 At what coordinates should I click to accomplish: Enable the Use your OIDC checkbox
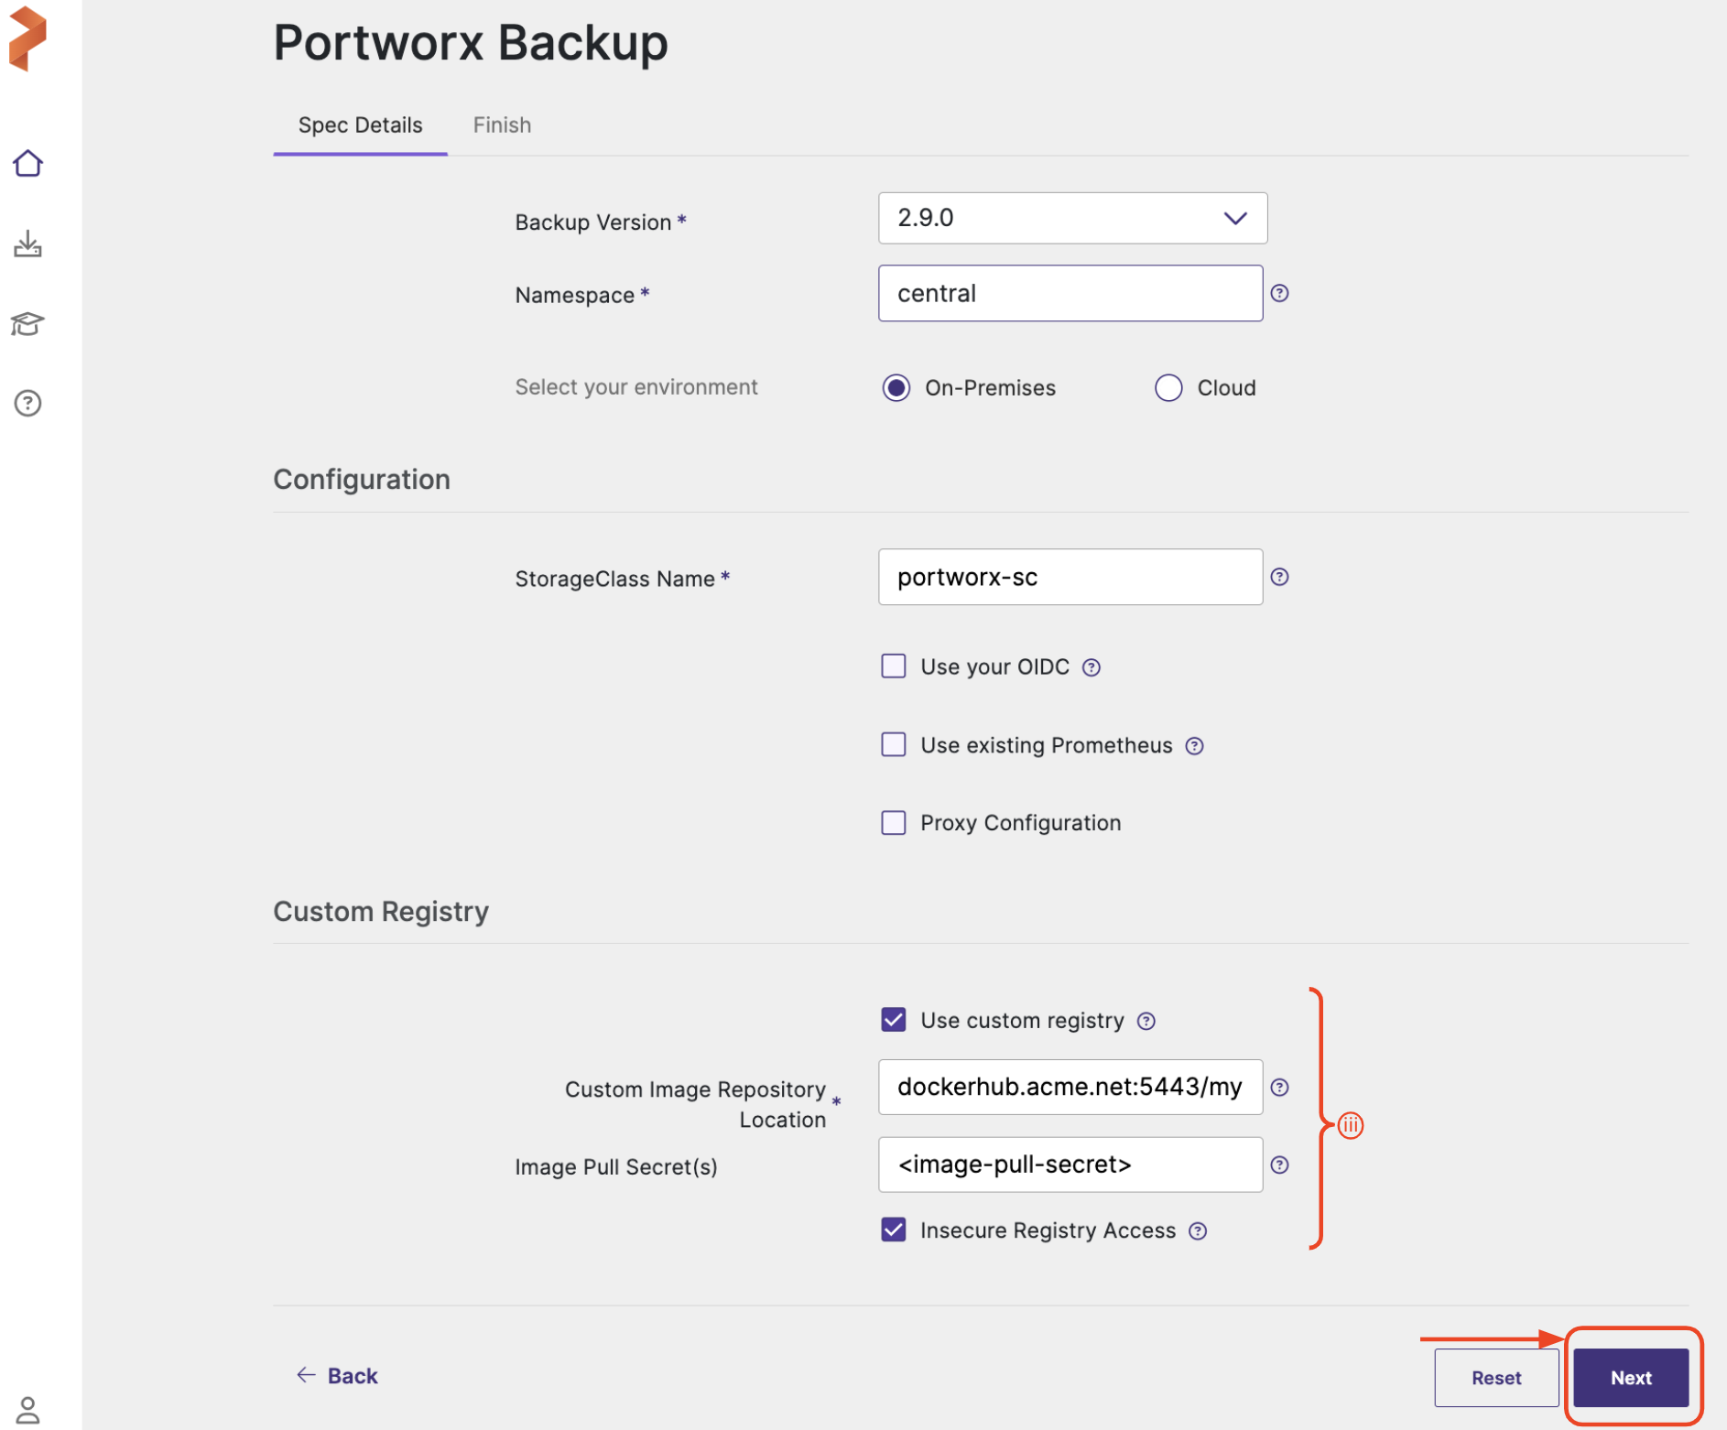click(x=894, y=666)
